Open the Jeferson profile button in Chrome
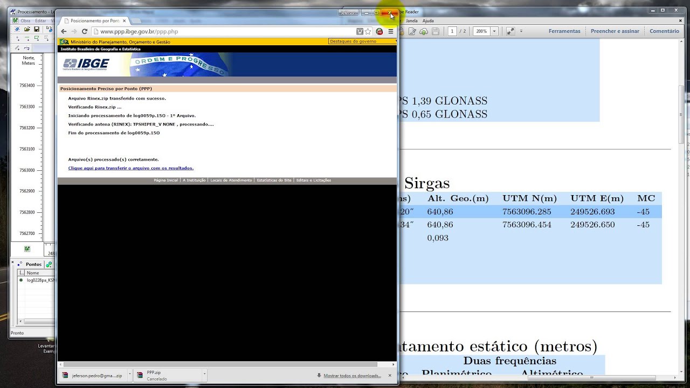690x388 pixels. 348,12
